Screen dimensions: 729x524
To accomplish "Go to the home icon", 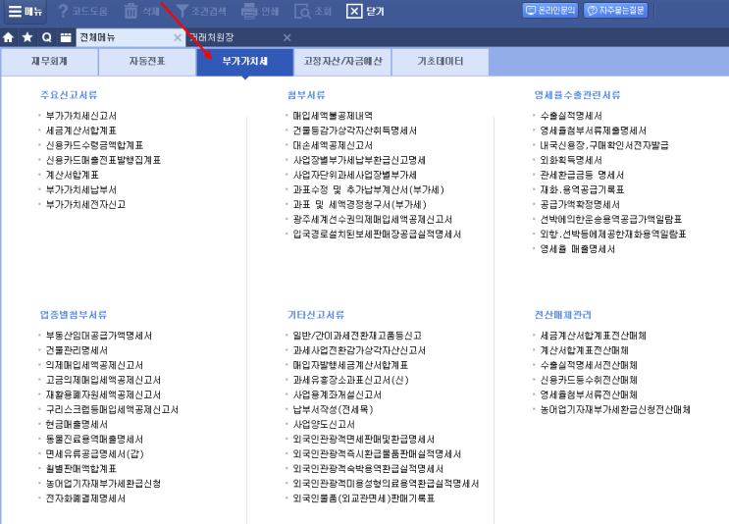I will coord(9,37).
